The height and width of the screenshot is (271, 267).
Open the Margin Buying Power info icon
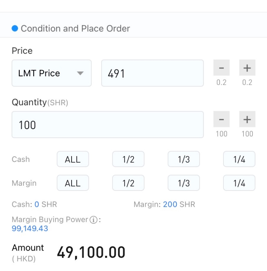[93, 220]
